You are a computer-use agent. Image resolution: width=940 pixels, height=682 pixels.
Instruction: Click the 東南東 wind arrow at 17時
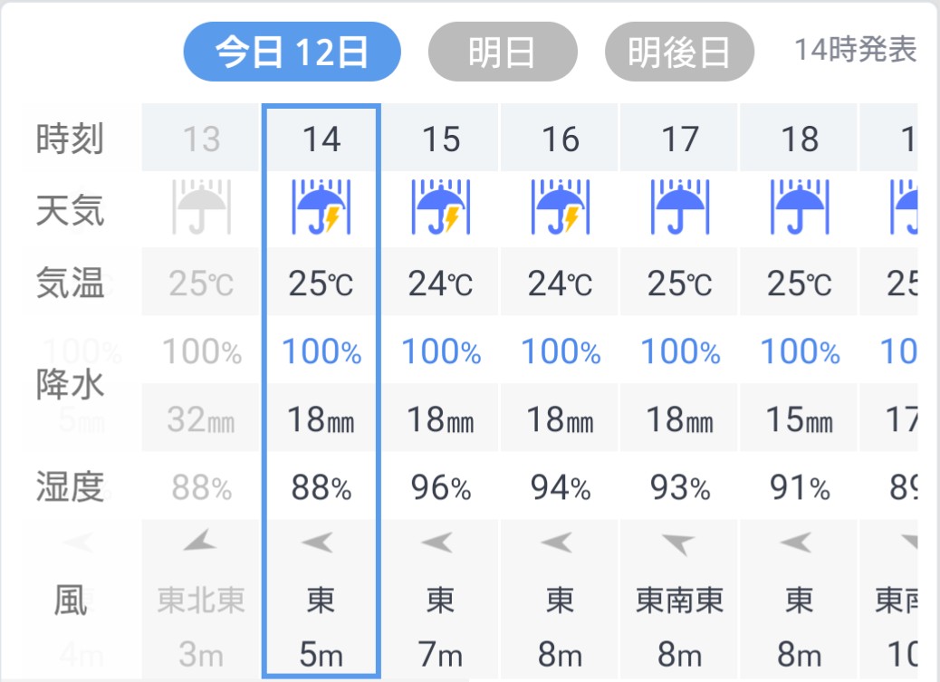pyautogui.click(x=680, y=543)
